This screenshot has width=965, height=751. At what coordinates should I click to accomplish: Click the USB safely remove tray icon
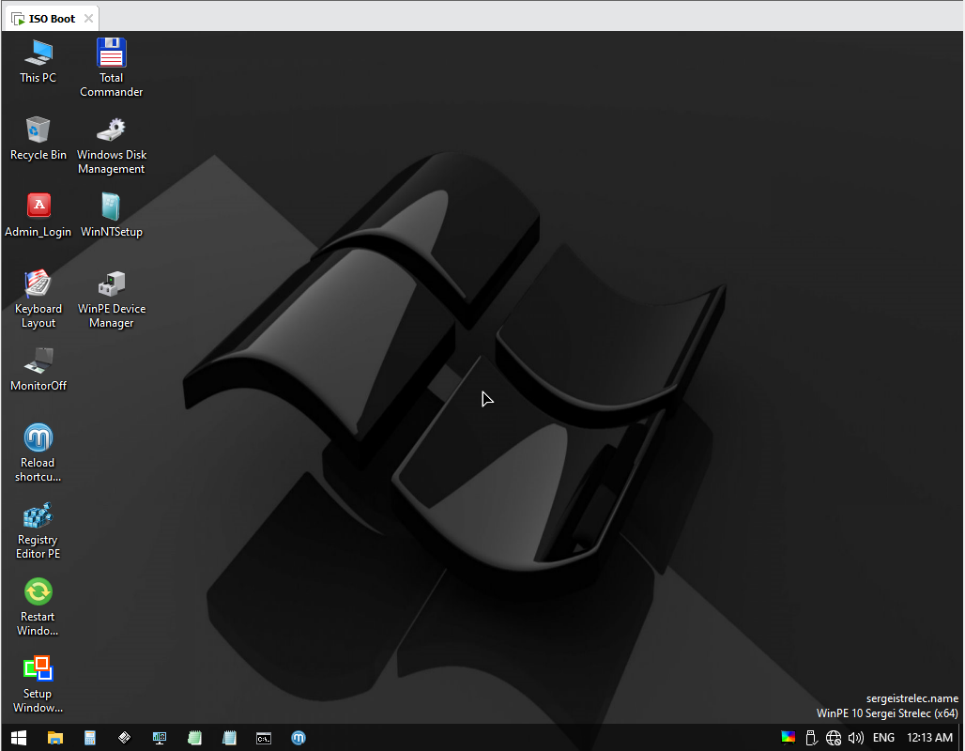click(811, 738)
